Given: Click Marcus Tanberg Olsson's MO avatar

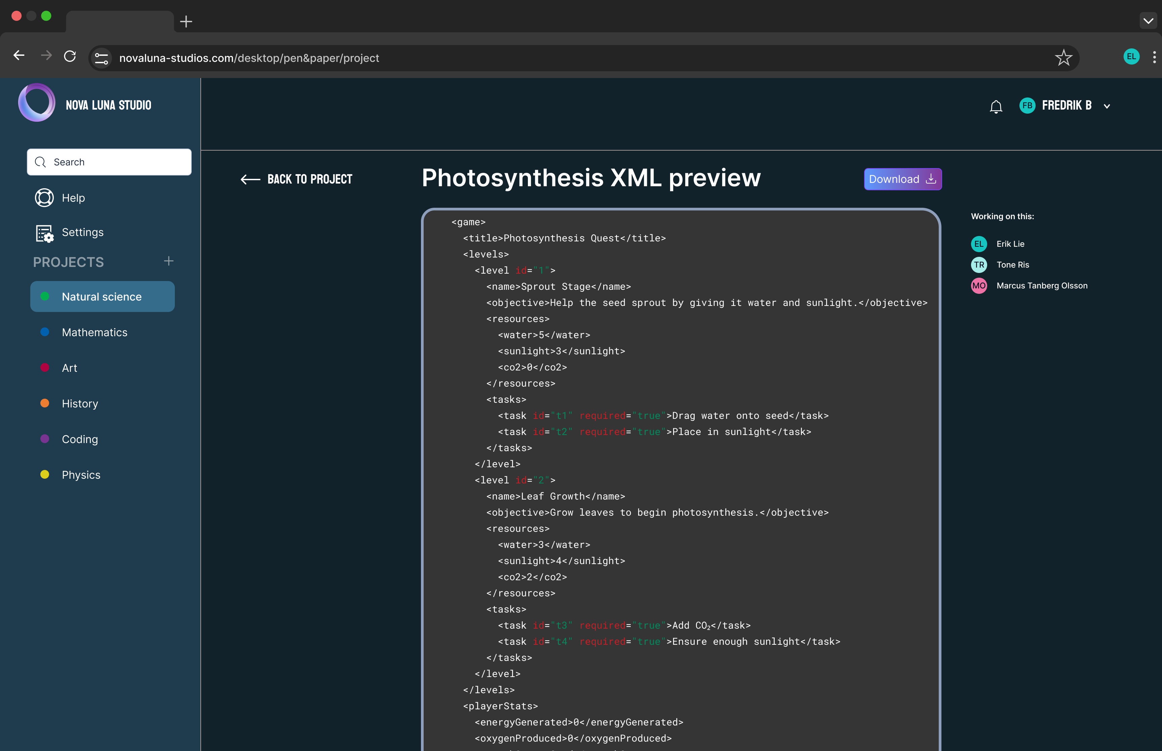Looking at the screenshot, I should (979, 286).
